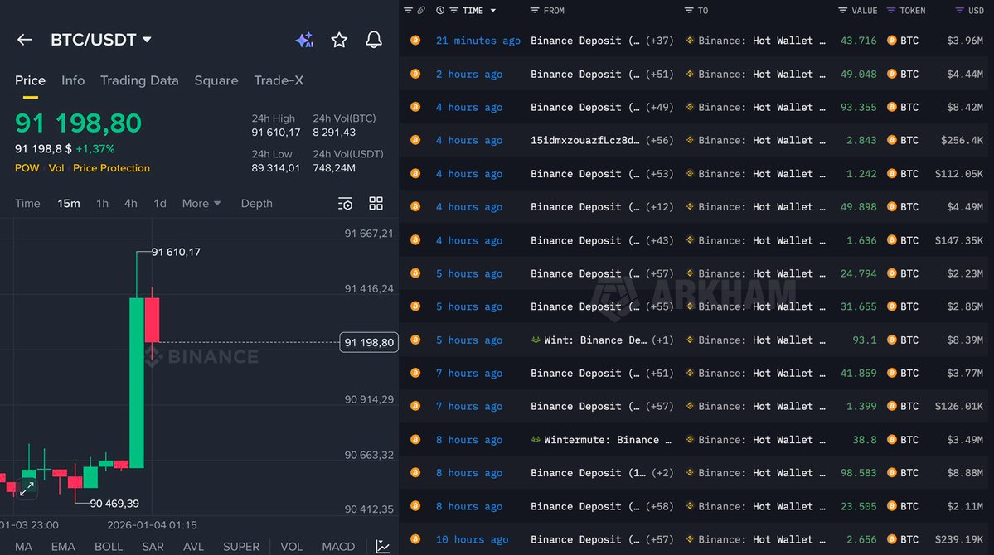Open the 15idmxzouazfLcz8d address link
Screen dimensions: 994x555
click(x=585, y=141)
